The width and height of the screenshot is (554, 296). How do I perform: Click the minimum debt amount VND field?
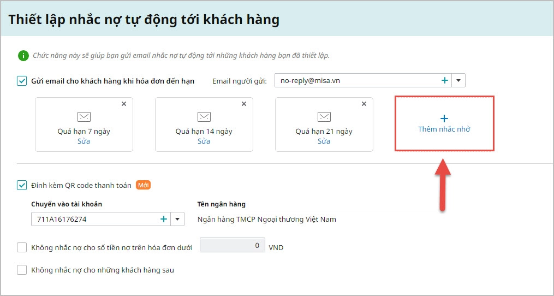(x=233, y=246)
